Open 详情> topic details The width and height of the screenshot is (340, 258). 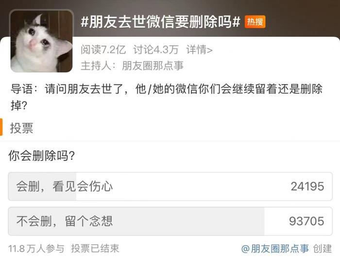(x=200, y=50)
